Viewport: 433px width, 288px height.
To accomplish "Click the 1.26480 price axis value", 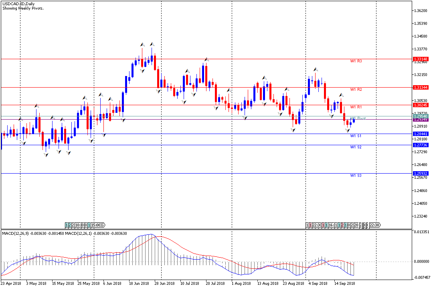I will click(421, 165).
